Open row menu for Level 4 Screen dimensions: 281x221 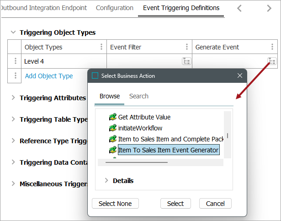15,61
